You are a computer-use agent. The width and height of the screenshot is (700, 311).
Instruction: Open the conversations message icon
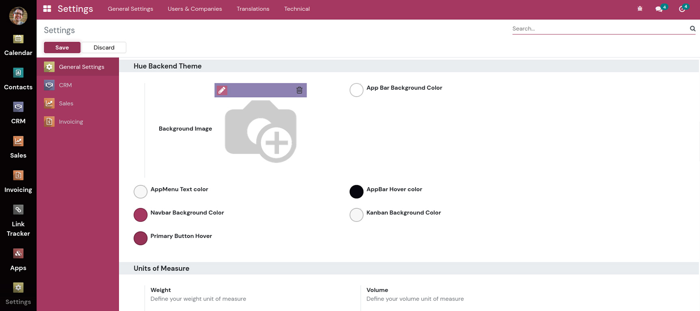point(659,9)
